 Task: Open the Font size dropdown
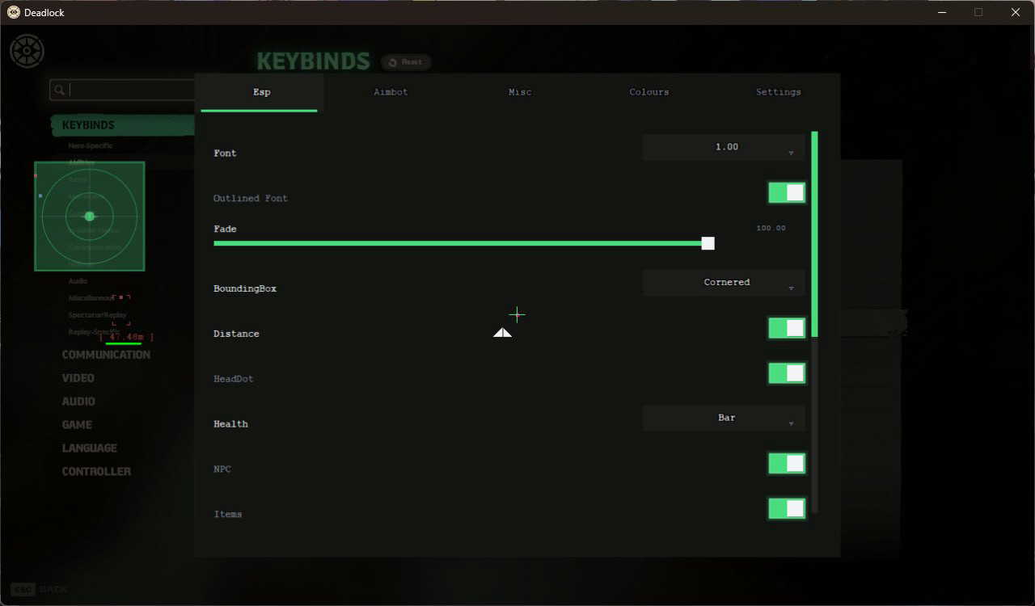pyautogui.click(x=724, y=147)
